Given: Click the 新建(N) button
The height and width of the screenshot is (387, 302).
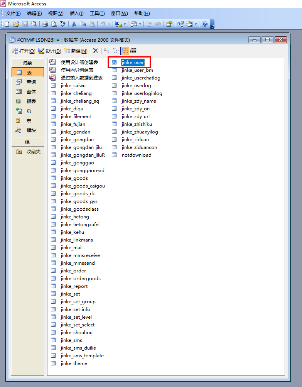Looking at the screenshot, I should click(x=76, y=51).
